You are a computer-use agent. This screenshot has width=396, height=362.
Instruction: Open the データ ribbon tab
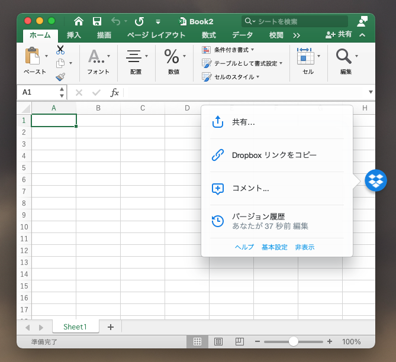[x=243, y=35]
